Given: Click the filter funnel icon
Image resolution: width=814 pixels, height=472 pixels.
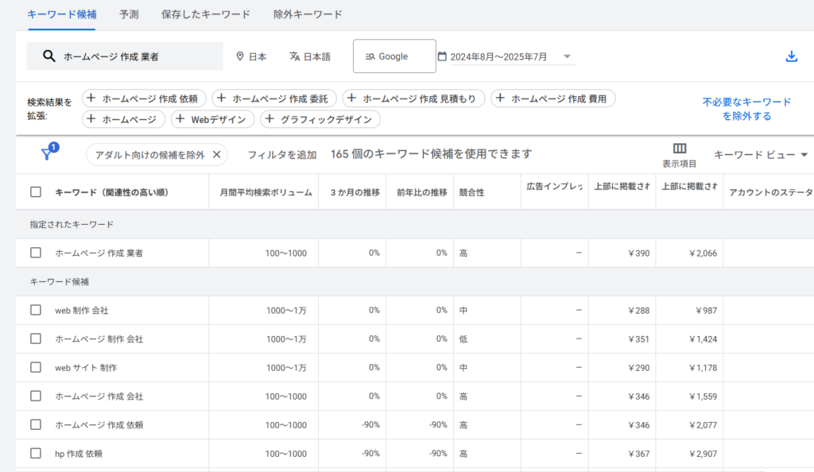Looking at the screenshot, I should (47, 154).
